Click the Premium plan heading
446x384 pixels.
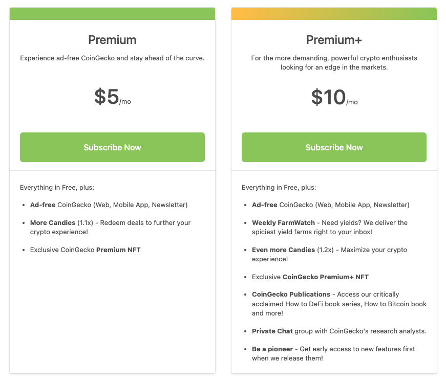[x=112, y=40]
